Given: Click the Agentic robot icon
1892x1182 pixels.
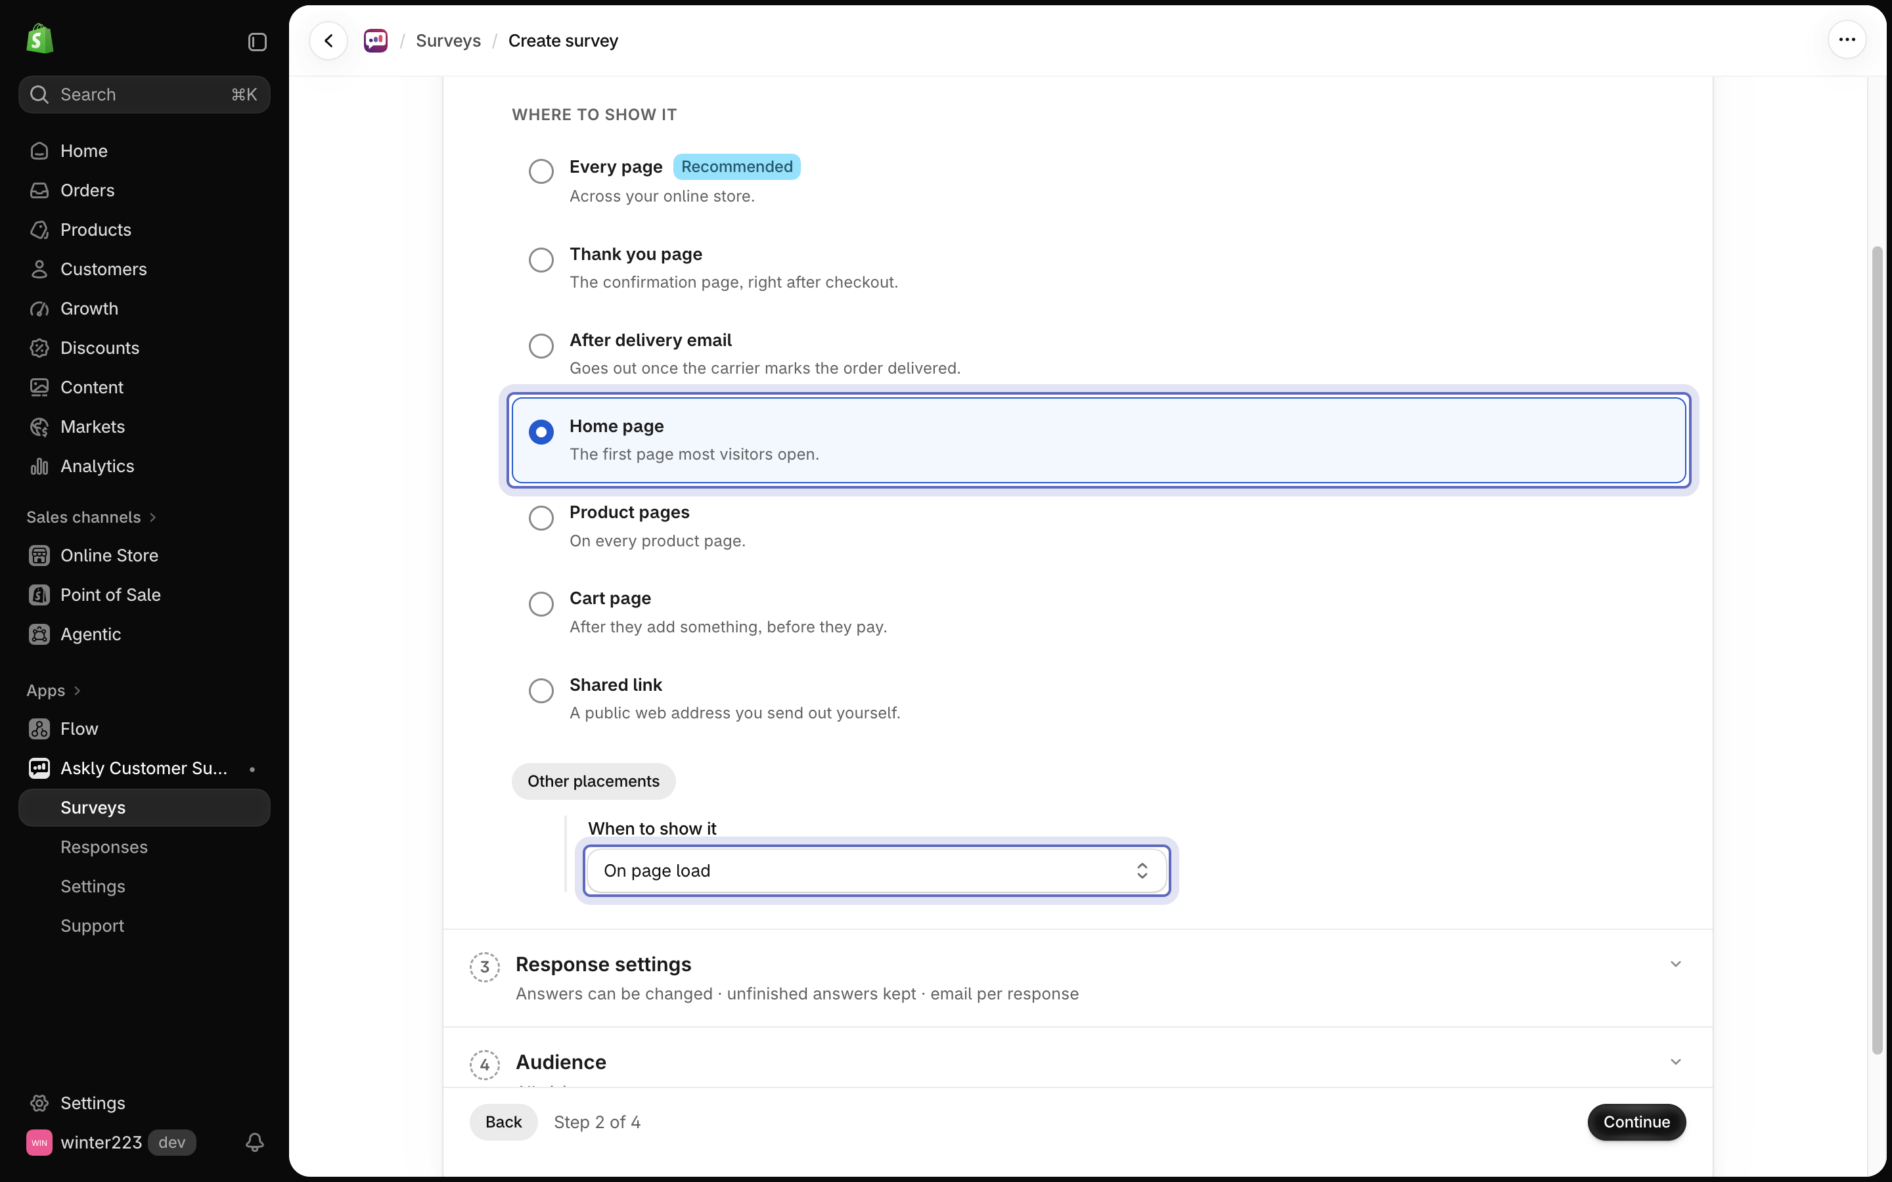Looking at the screenshot, I should click(x=39, y=634).
